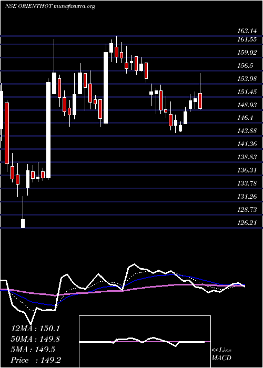
Task: Click the Price : 149.2 value
Action: pyautogui.click(x=37, y=360)
